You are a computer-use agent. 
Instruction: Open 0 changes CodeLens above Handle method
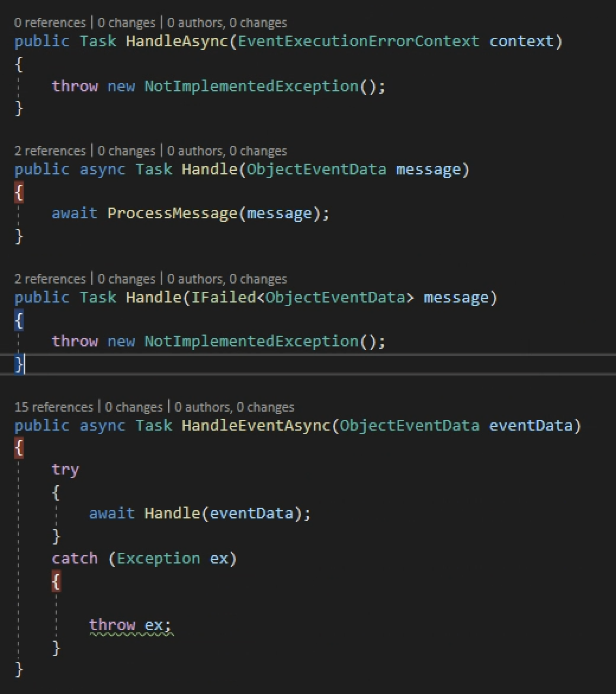(128, 150)
